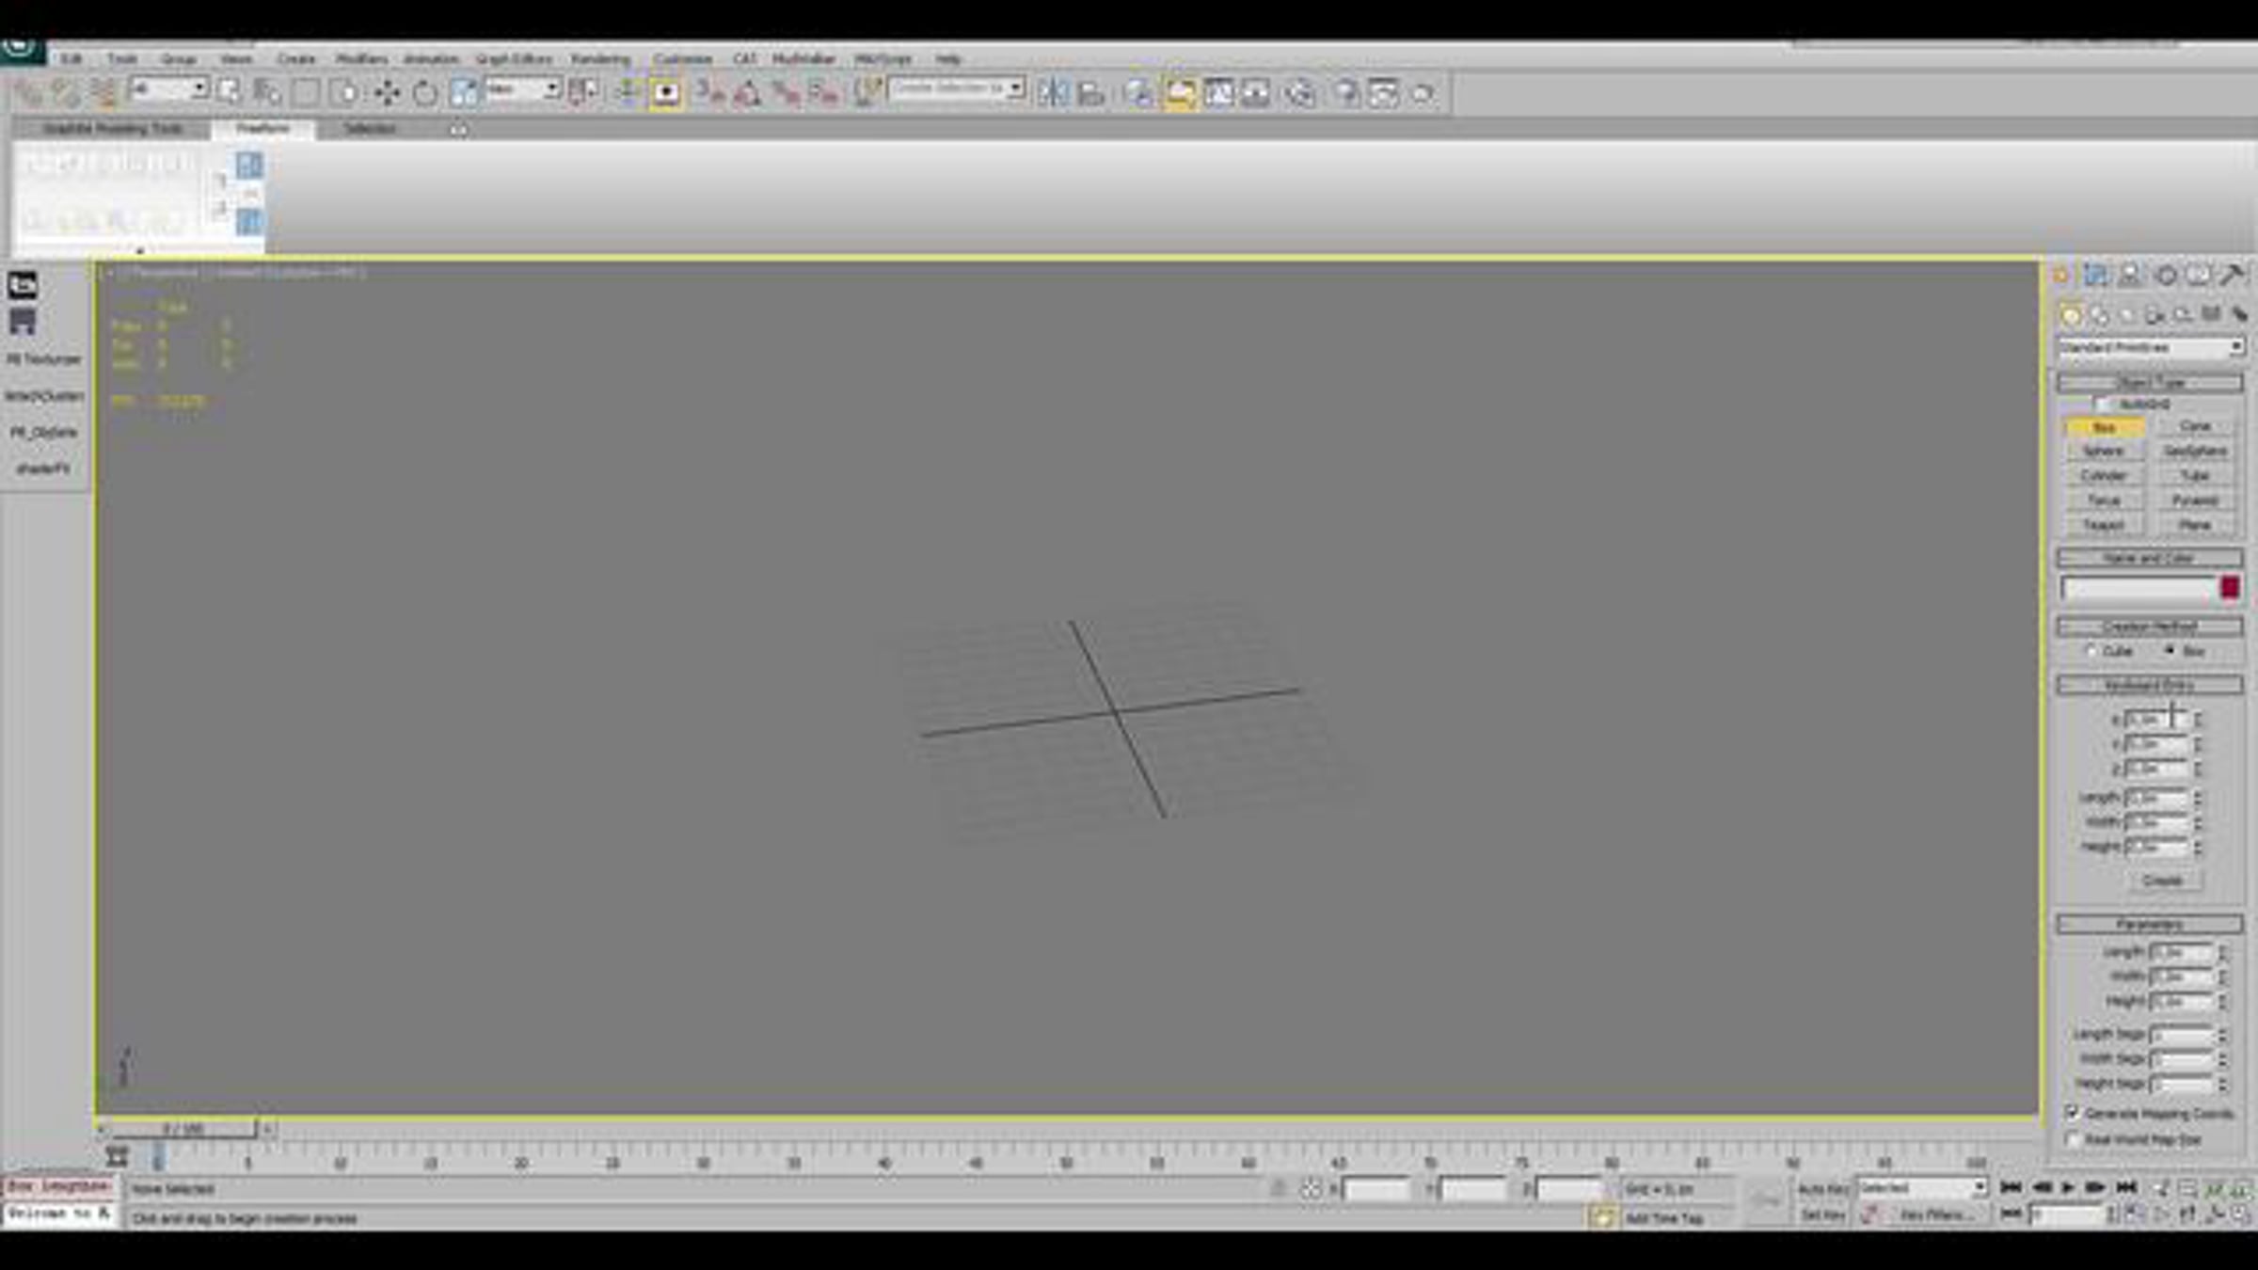Screen dimensions: 2258x1270
Task: Click the Mirror tool icon
Action: [x=1053, y=92]
